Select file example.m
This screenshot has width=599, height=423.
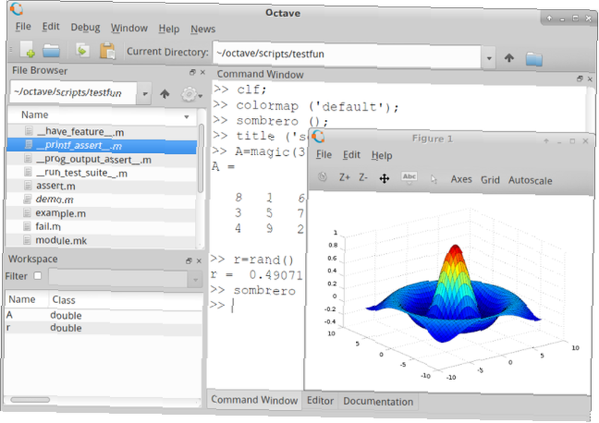click(x=101, y=213)
